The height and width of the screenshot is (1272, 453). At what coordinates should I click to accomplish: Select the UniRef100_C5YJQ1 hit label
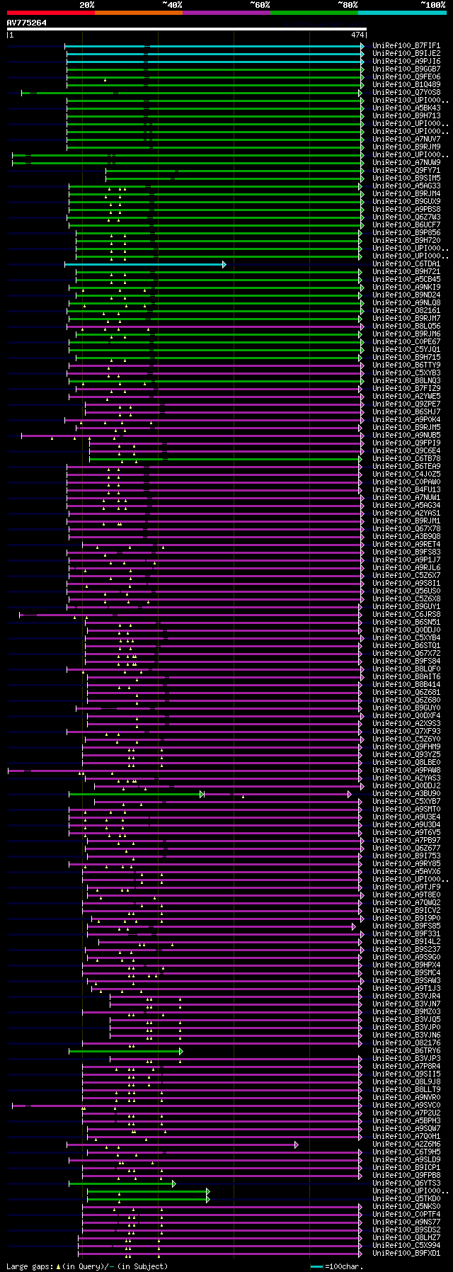[x=406, y=350]
